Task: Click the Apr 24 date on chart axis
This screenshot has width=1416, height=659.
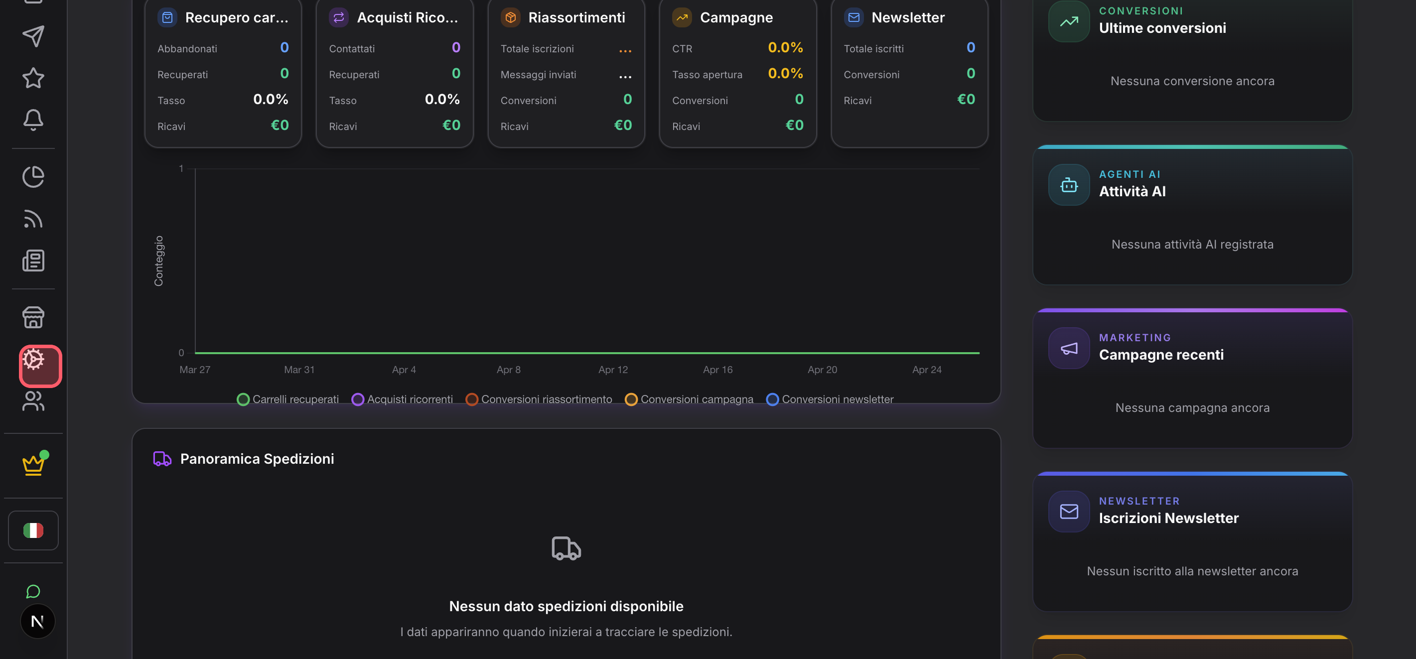Action: (927, 370)
